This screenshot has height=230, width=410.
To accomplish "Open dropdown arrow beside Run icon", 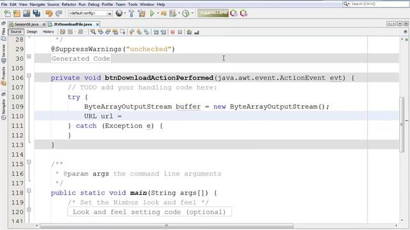I will 158,13.
